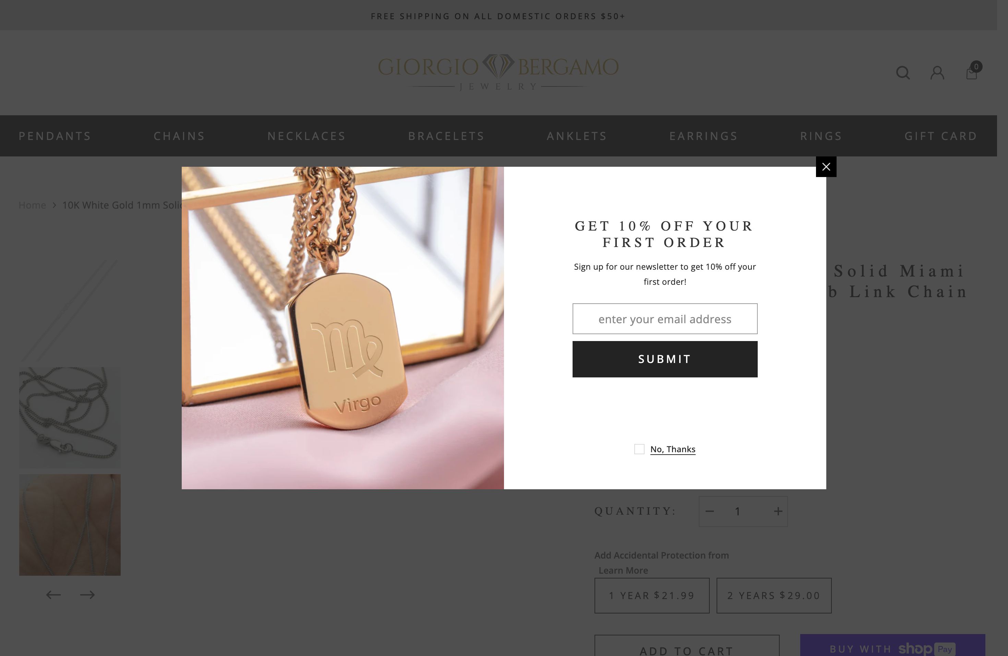Open the account profile icon
The width and height of the screenshot is (1008, 656).
tap(937, 73)
